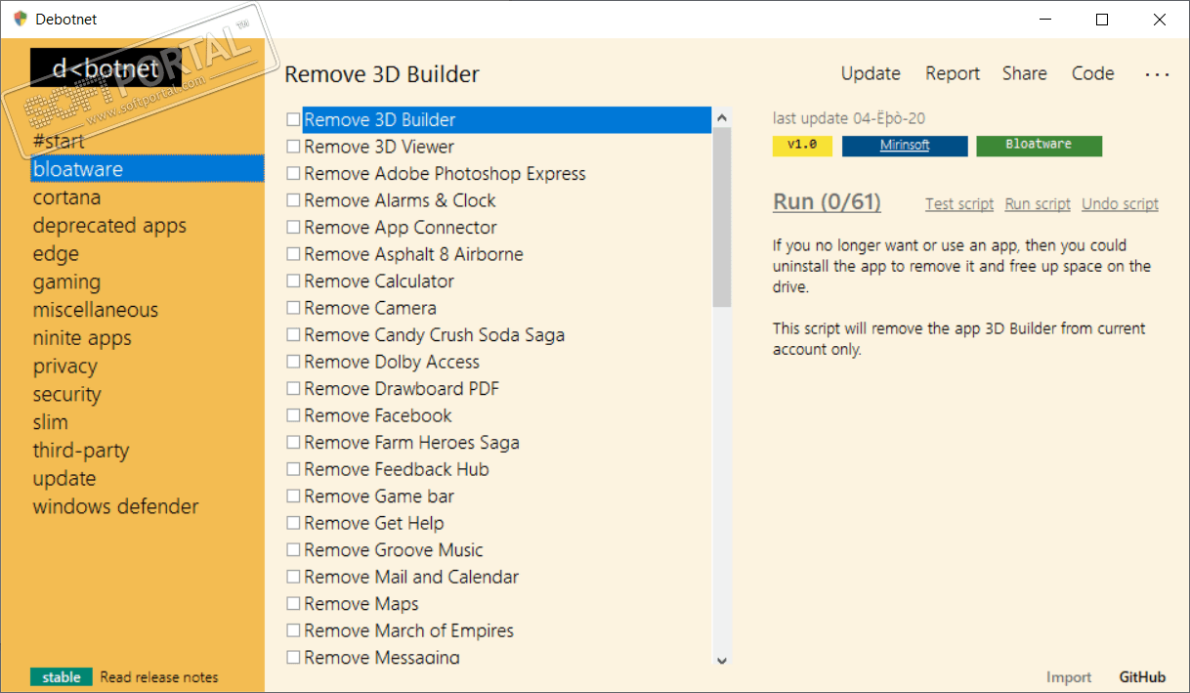Click the green Bloatware tag

point(1039,146)
